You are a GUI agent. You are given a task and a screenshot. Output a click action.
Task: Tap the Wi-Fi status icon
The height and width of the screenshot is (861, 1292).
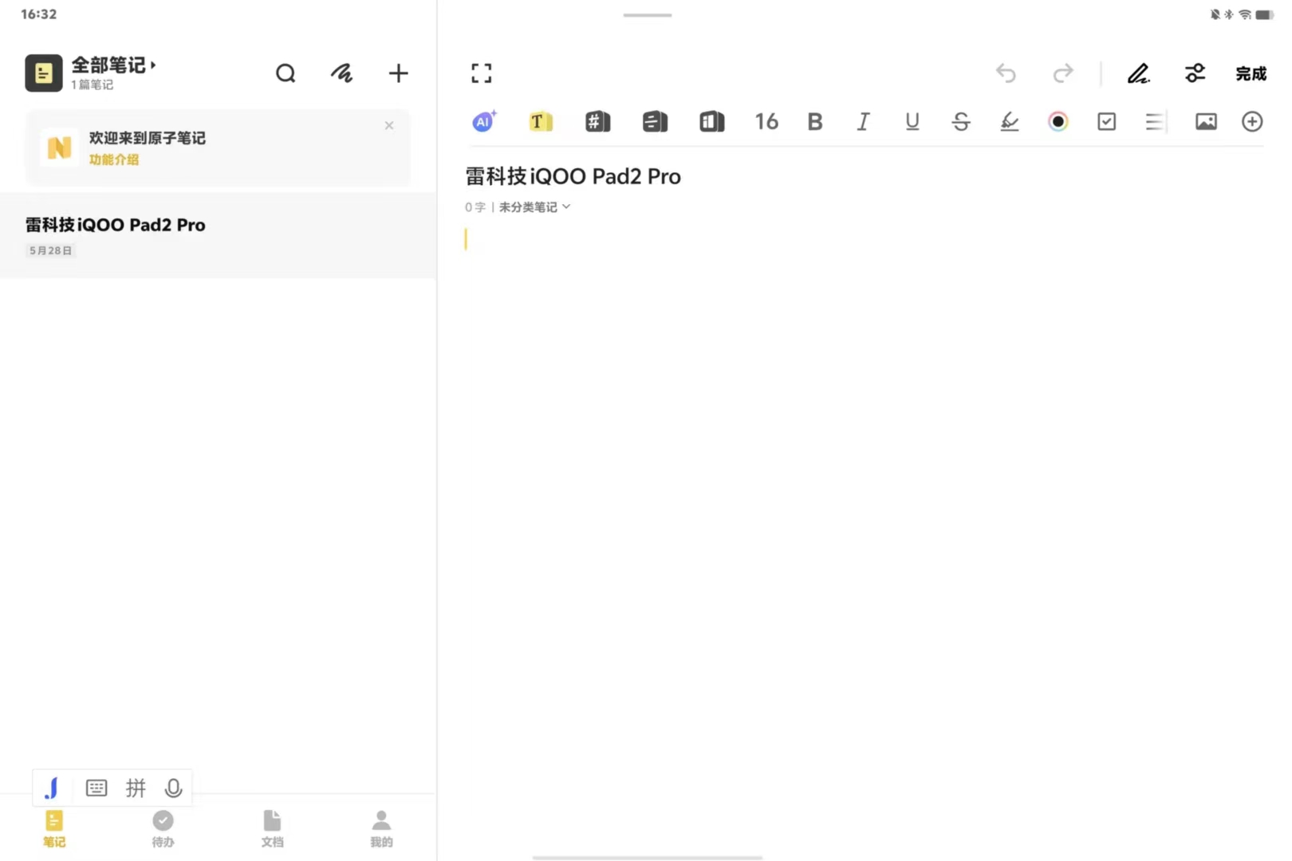1245,14
